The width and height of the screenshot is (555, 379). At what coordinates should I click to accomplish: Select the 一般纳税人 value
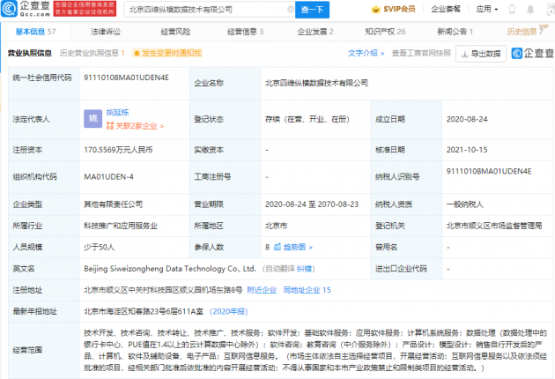[x=465, y=204]
